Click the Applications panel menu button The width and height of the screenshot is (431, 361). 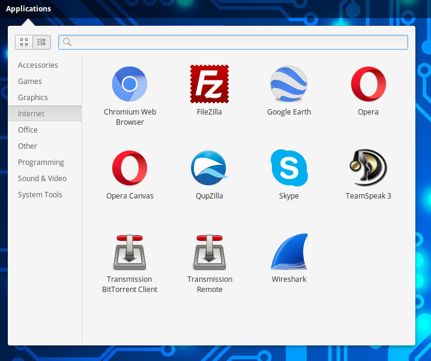click(29, 9)
